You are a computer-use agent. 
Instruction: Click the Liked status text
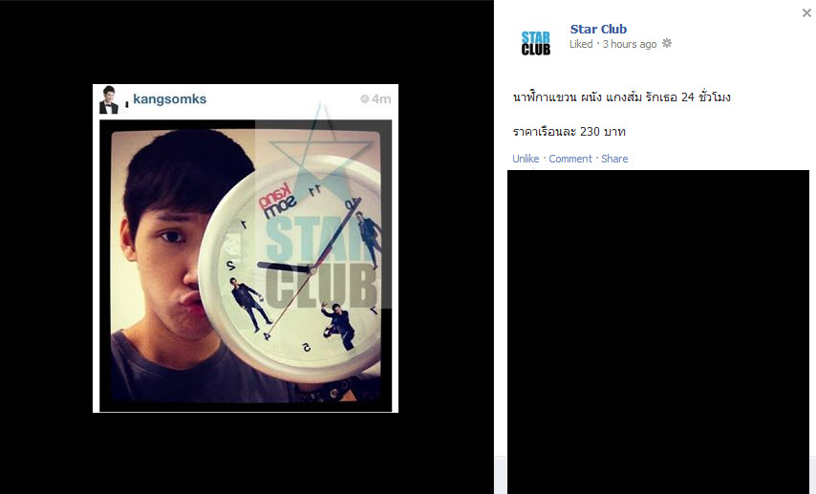point(581,44)
